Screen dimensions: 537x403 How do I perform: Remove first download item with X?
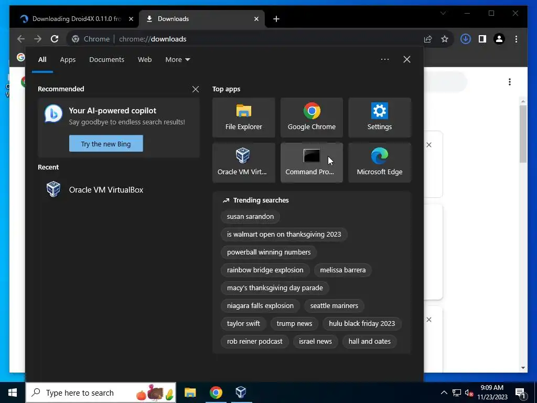click(x=429, y=145)
